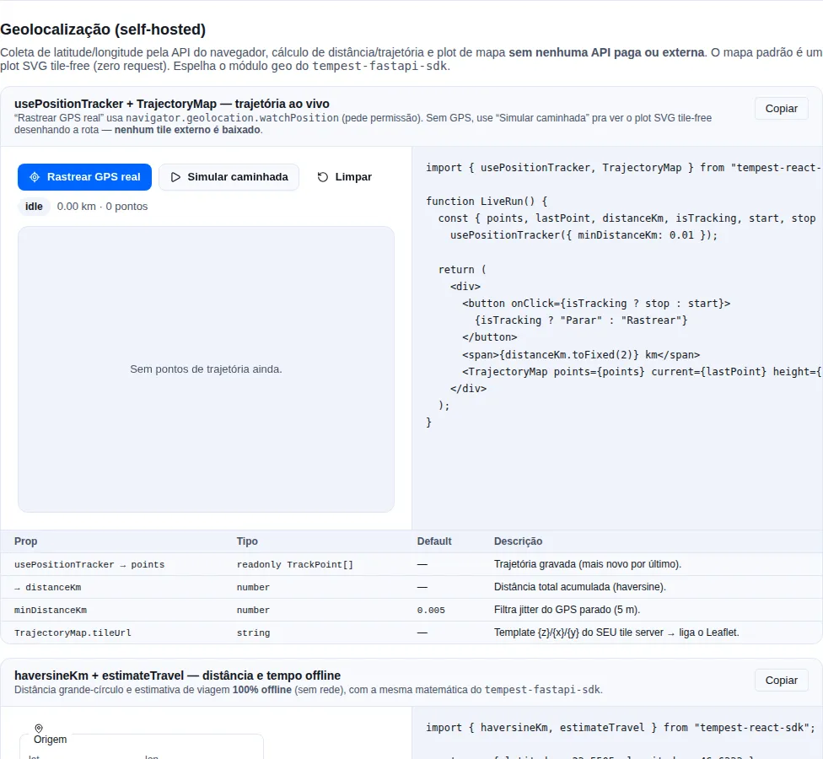Click the 'string' type cell

[253, 633]
